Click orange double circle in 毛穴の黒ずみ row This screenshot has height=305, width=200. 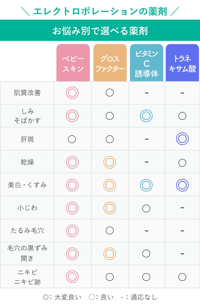(x=110, y=254)
